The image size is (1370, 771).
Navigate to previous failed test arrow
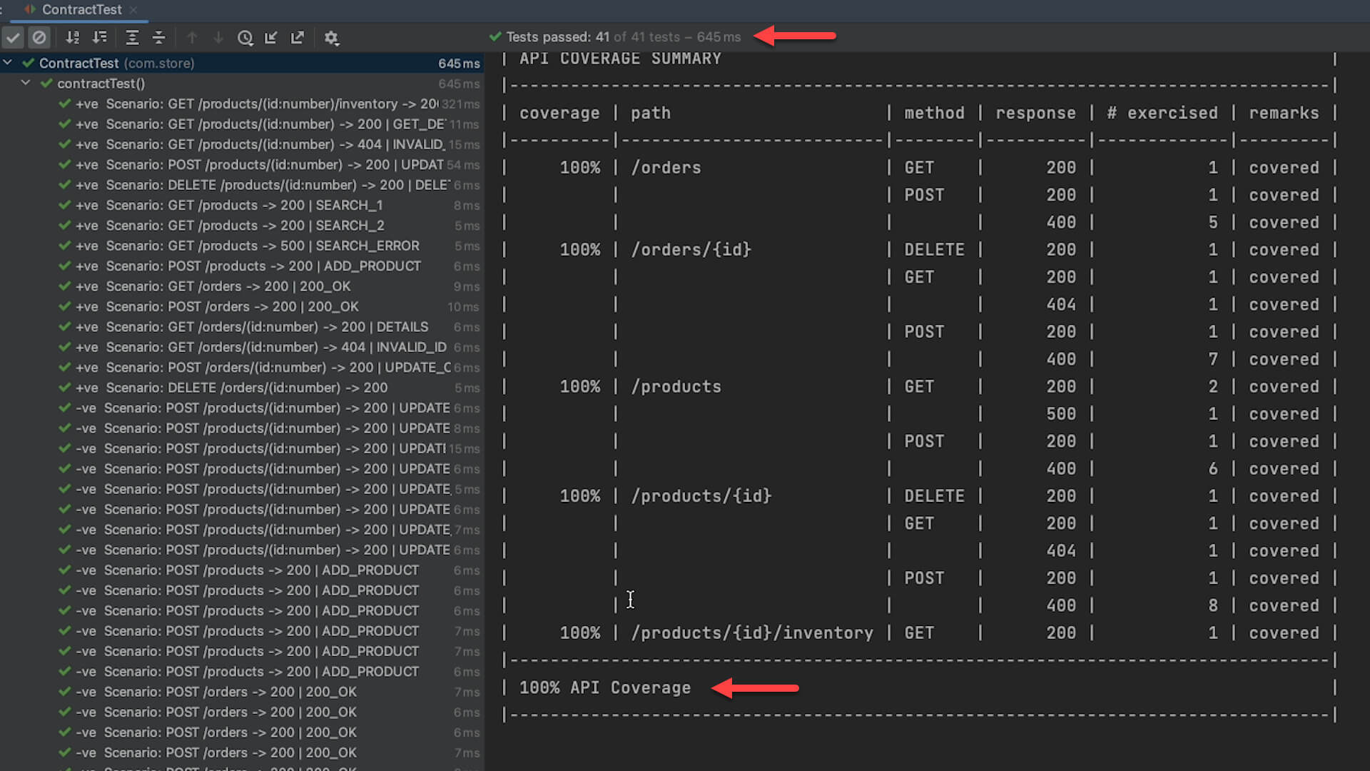192,38
